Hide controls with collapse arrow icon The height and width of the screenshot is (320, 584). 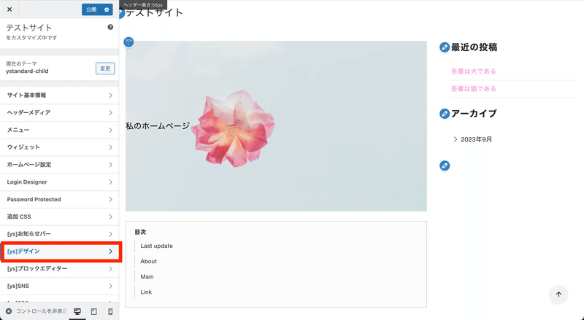(9, 311)
